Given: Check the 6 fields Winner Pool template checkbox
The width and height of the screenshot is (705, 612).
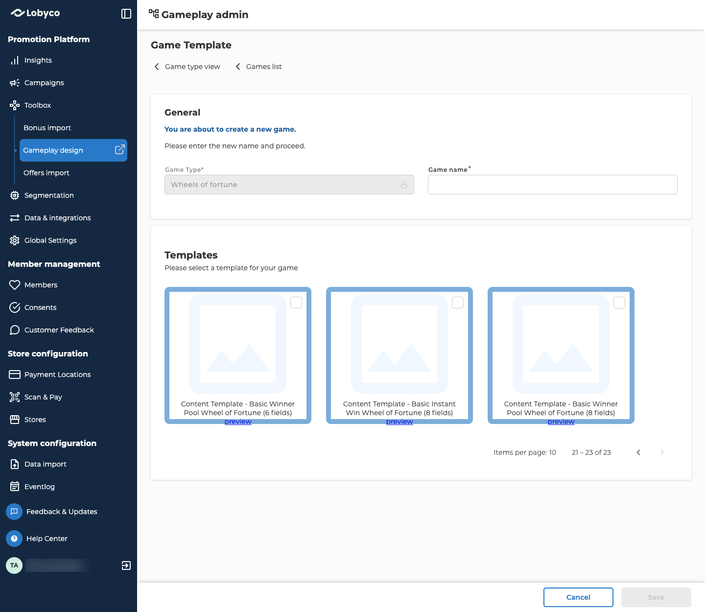Looking at the screenshot, I should pos(296,303).
